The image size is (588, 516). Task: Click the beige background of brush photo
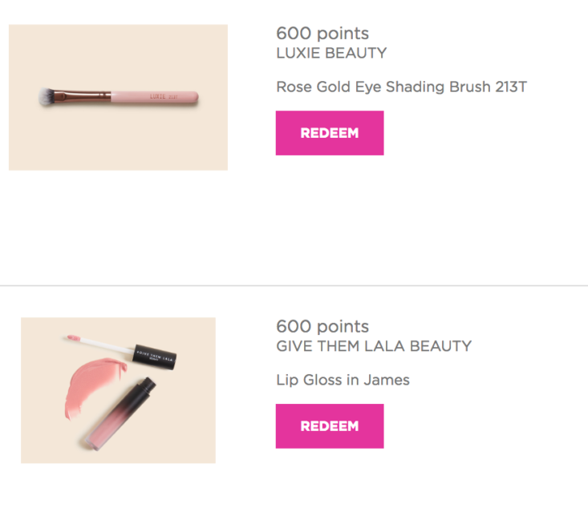118,143
